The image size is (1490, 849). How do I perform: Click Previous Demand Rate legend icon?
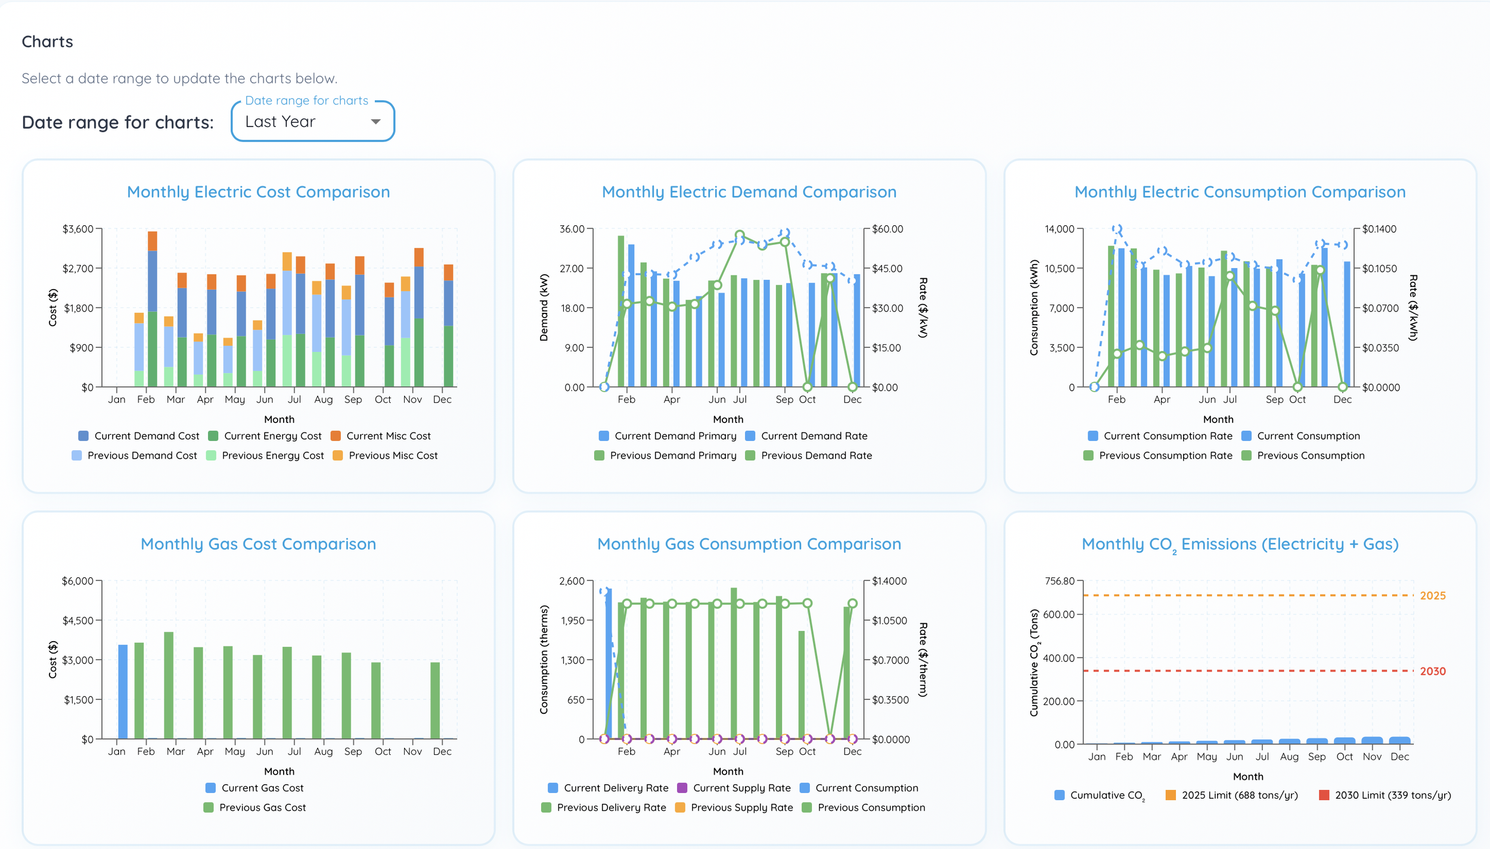click(x=750, y=456)
